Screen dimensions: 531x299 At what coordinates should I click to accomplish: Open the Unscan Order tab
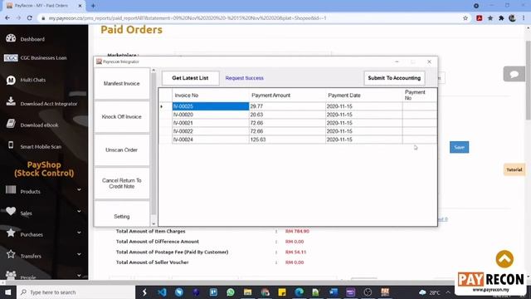click(122, 149)
